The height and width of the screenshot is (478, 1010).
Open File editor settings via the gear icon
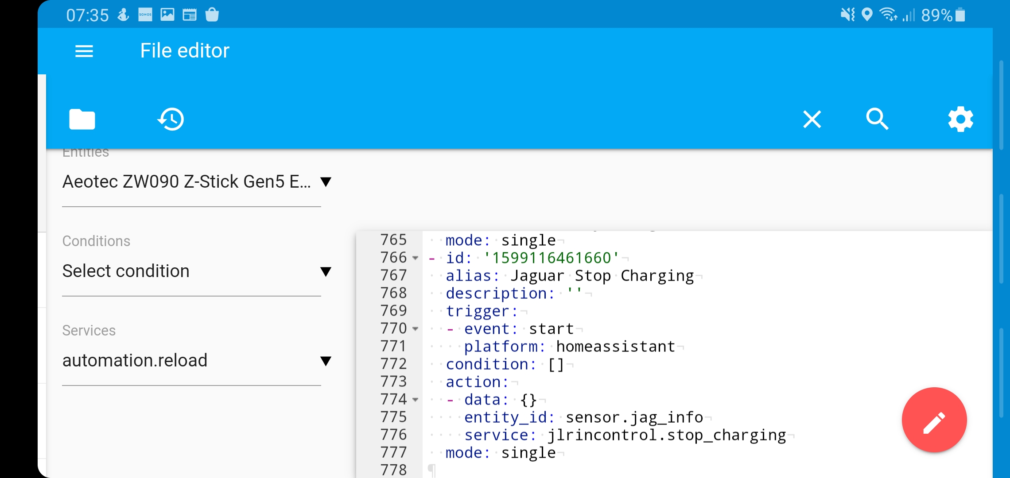(960, 119)
